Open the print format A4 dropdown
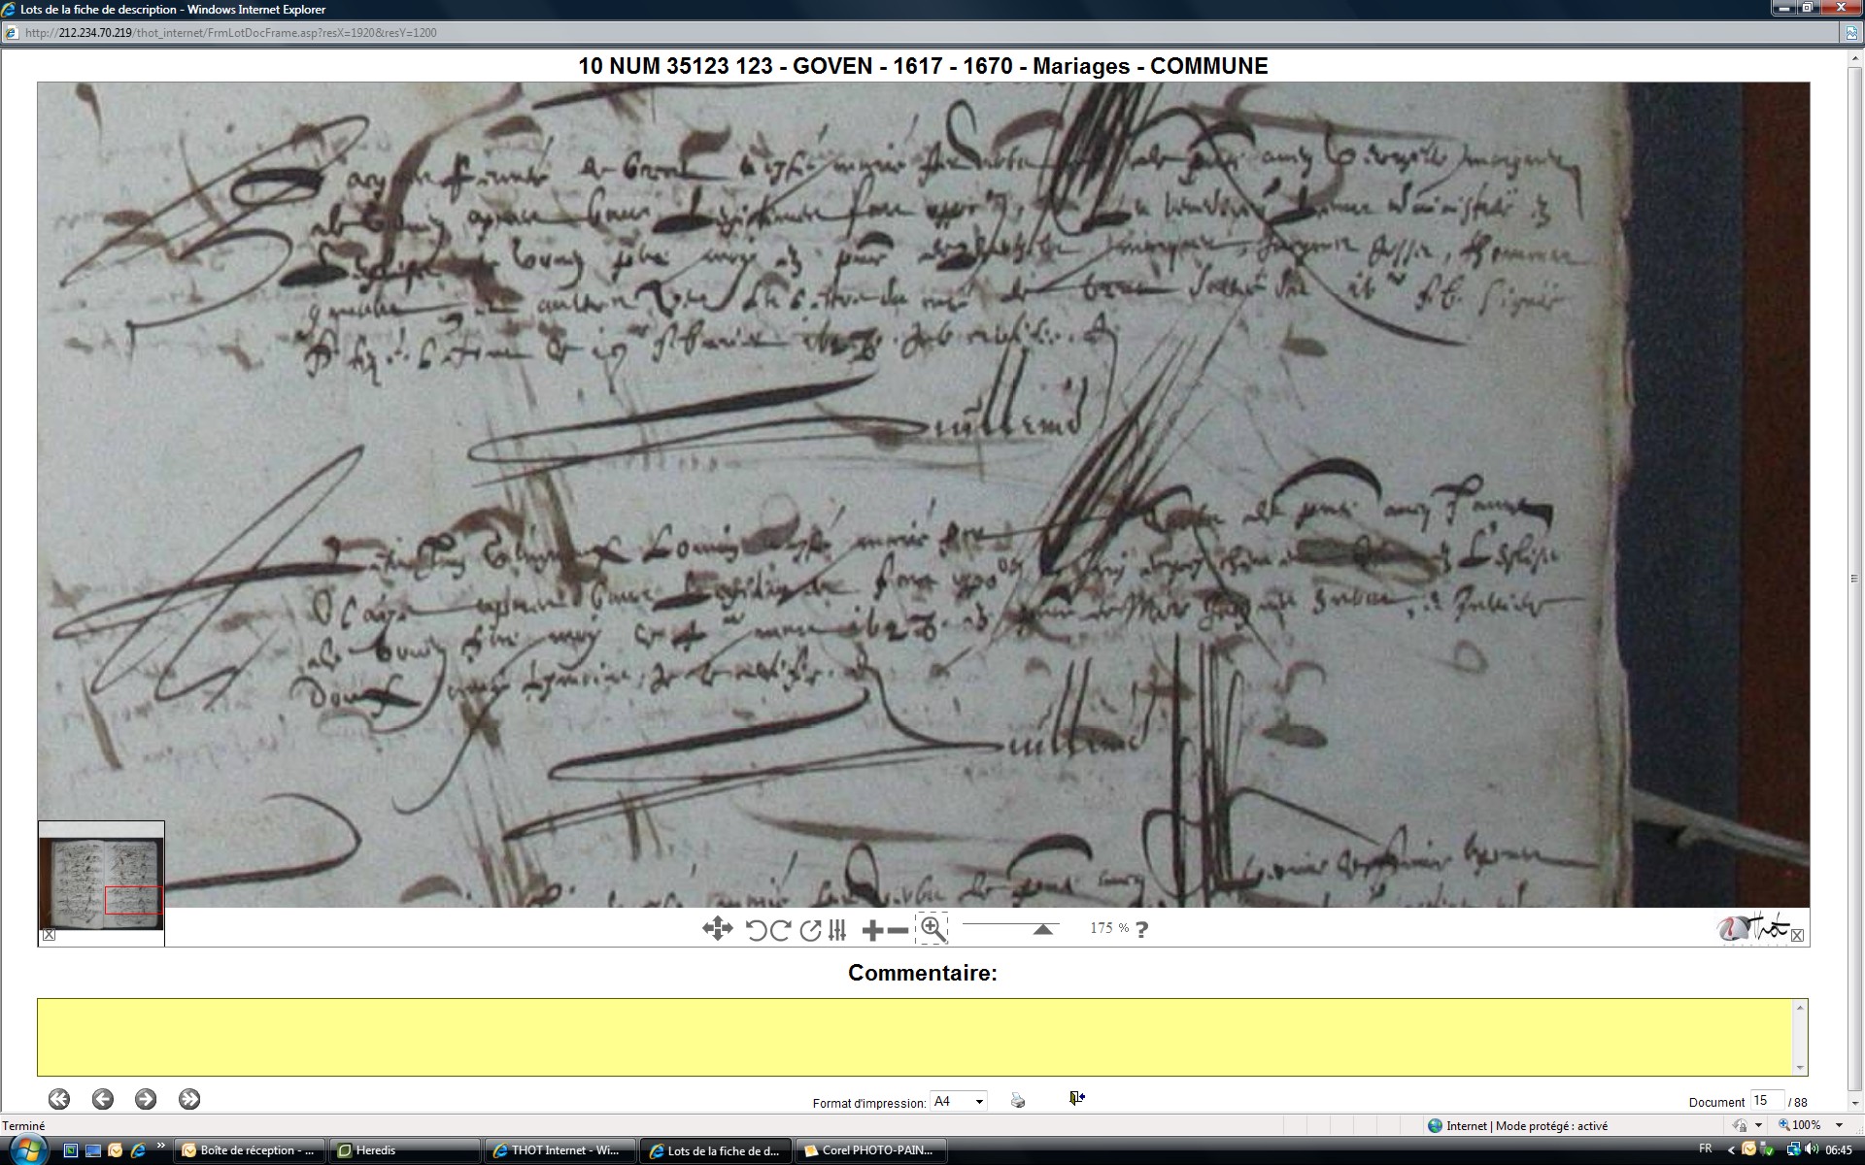The width and height of the screenshot is (1865, 1165). 958,1101
